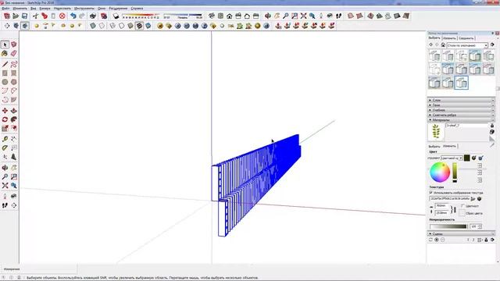Activate the Orbit tool in left toolbar

(5, 168)
